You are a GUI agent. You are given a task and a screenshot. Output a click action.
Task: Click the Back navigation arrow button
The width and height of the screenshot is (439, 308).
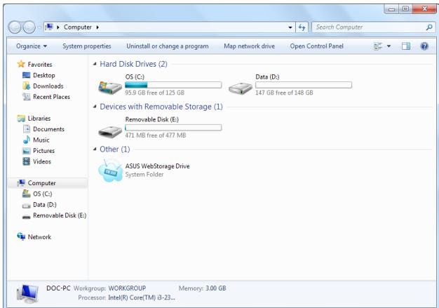pyautogui.click(x=15, y=27)
